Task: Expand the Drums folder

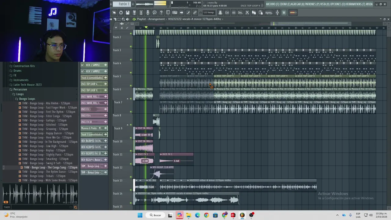Action: coord(17,71)
